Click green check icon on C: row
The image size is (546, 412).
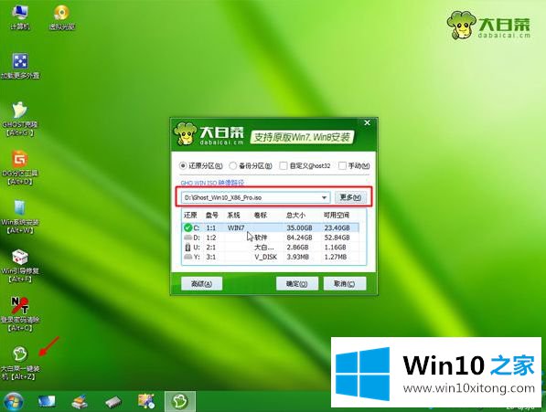[x=188, y=227]
